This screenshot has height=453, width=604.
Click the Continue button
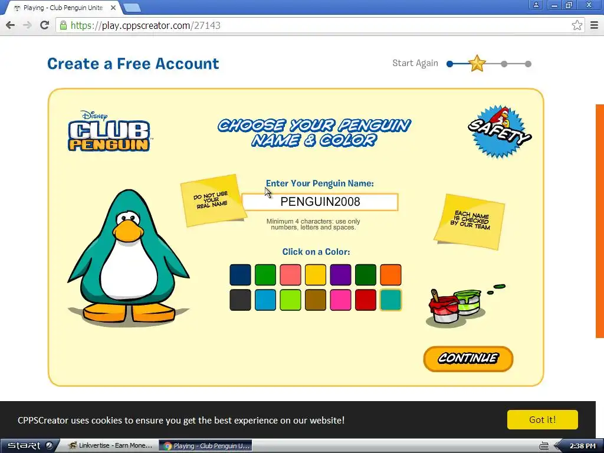pos(468,359)
